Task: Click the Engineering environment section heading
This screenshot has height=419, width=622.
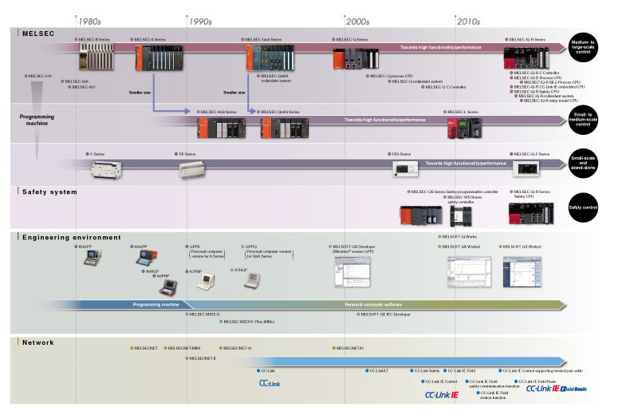Action: tap(71, 237)
